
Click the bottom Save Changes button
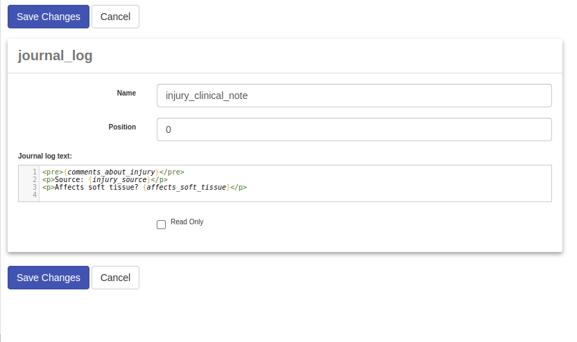[49, 278]
